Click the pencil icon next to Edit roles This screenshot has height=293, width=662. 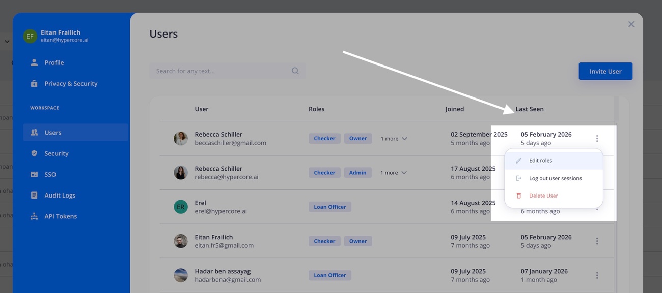coord(518,160)
